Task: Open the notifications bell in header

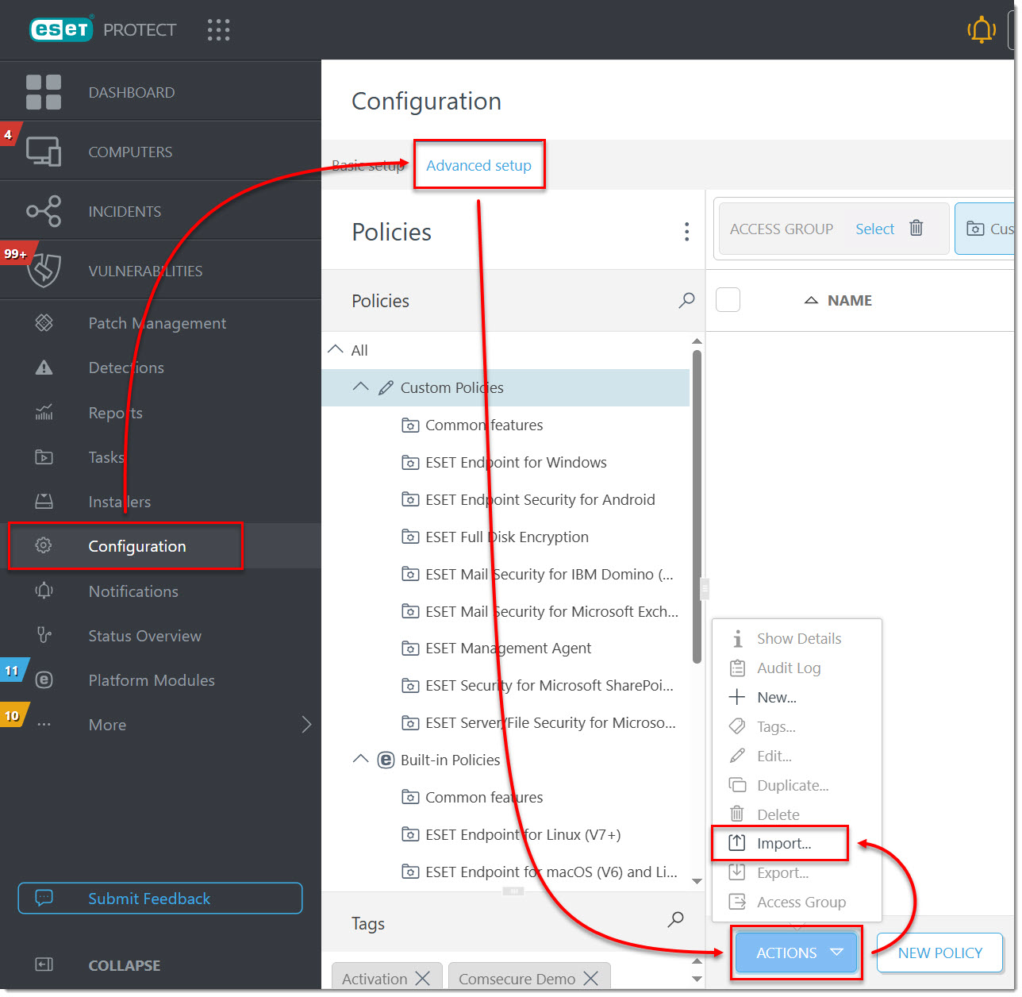Action: click(982, 30)
